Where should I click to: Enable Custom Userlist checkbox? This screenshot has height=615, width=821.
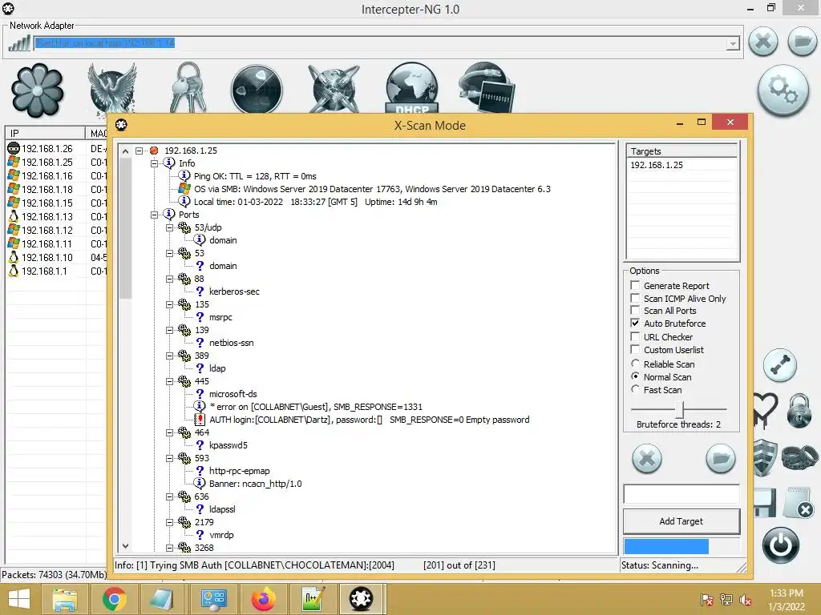pos(635,349)
